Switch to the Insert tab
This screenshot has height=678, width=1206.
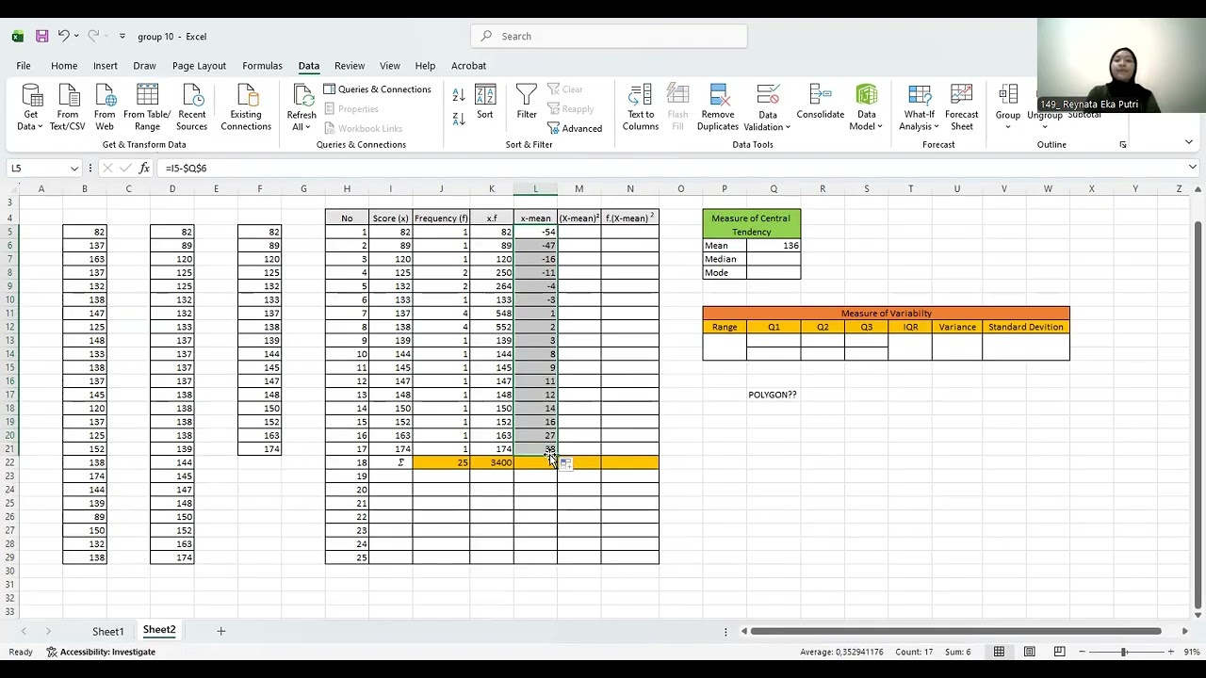coord(106,66)
